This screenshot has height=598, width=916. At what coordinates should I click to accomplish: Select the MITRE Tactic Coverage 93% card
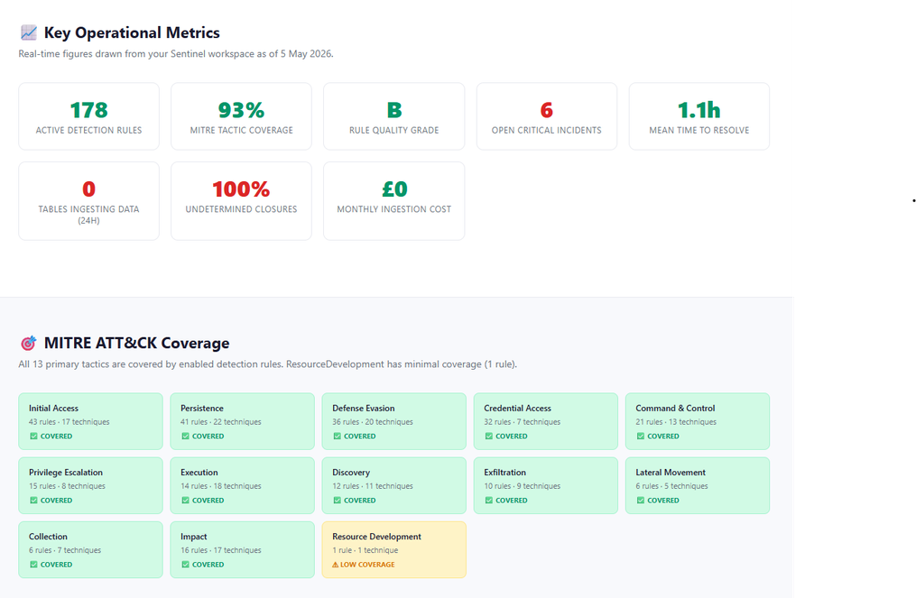tap(241, 116)
